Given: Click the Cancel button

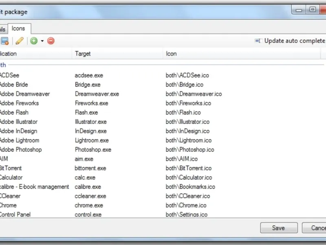Looking at the screenshot, I should (314, 228).
